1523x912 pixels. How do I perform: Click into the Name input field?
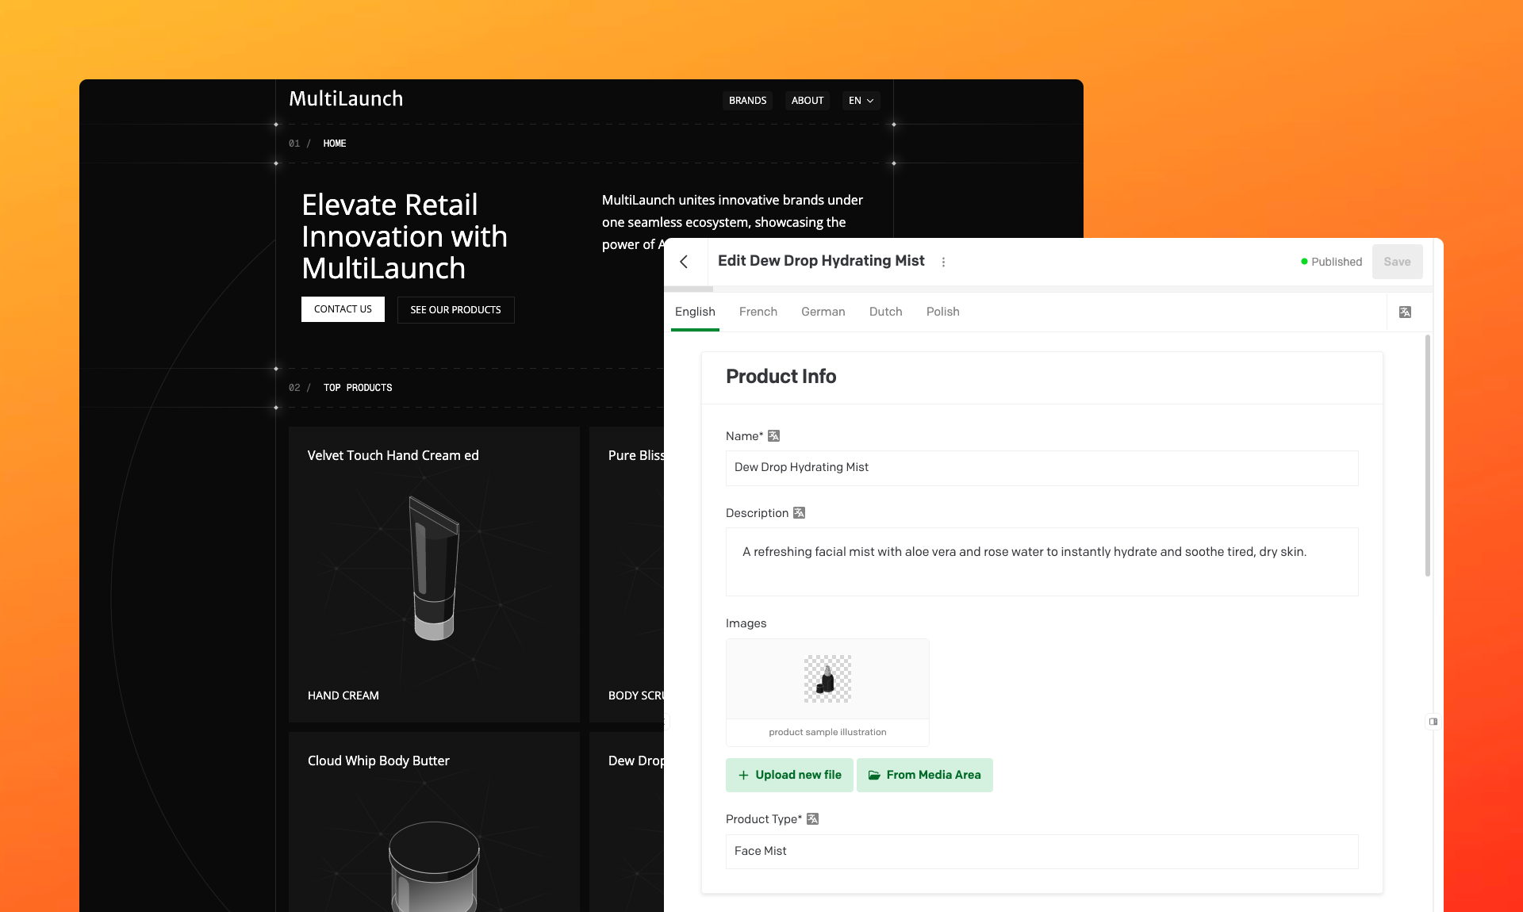tap(1041, 468)
